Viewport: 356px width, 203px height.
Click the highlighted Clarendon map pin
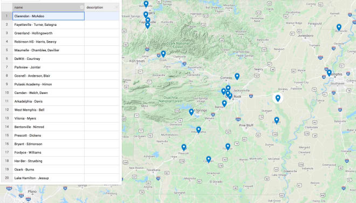(x=278, y=98)
